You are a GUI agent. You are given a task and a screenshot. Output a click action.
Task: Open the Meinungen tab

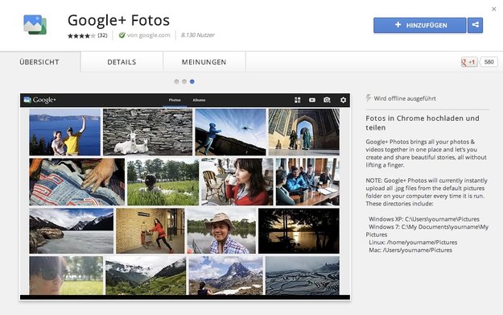pos(204,62)
